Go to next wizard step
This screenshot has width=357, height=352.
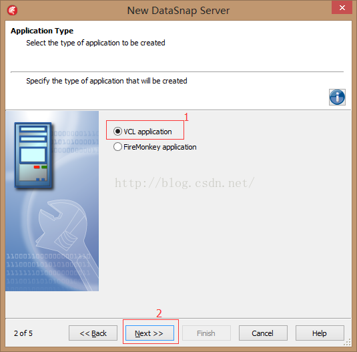149,333
